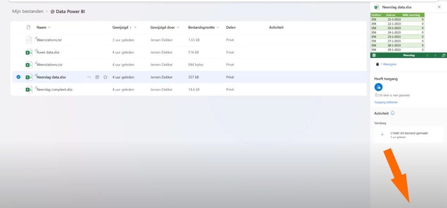
Task: Click the Activiteit notification bell icon
Action: click(393, 113)
